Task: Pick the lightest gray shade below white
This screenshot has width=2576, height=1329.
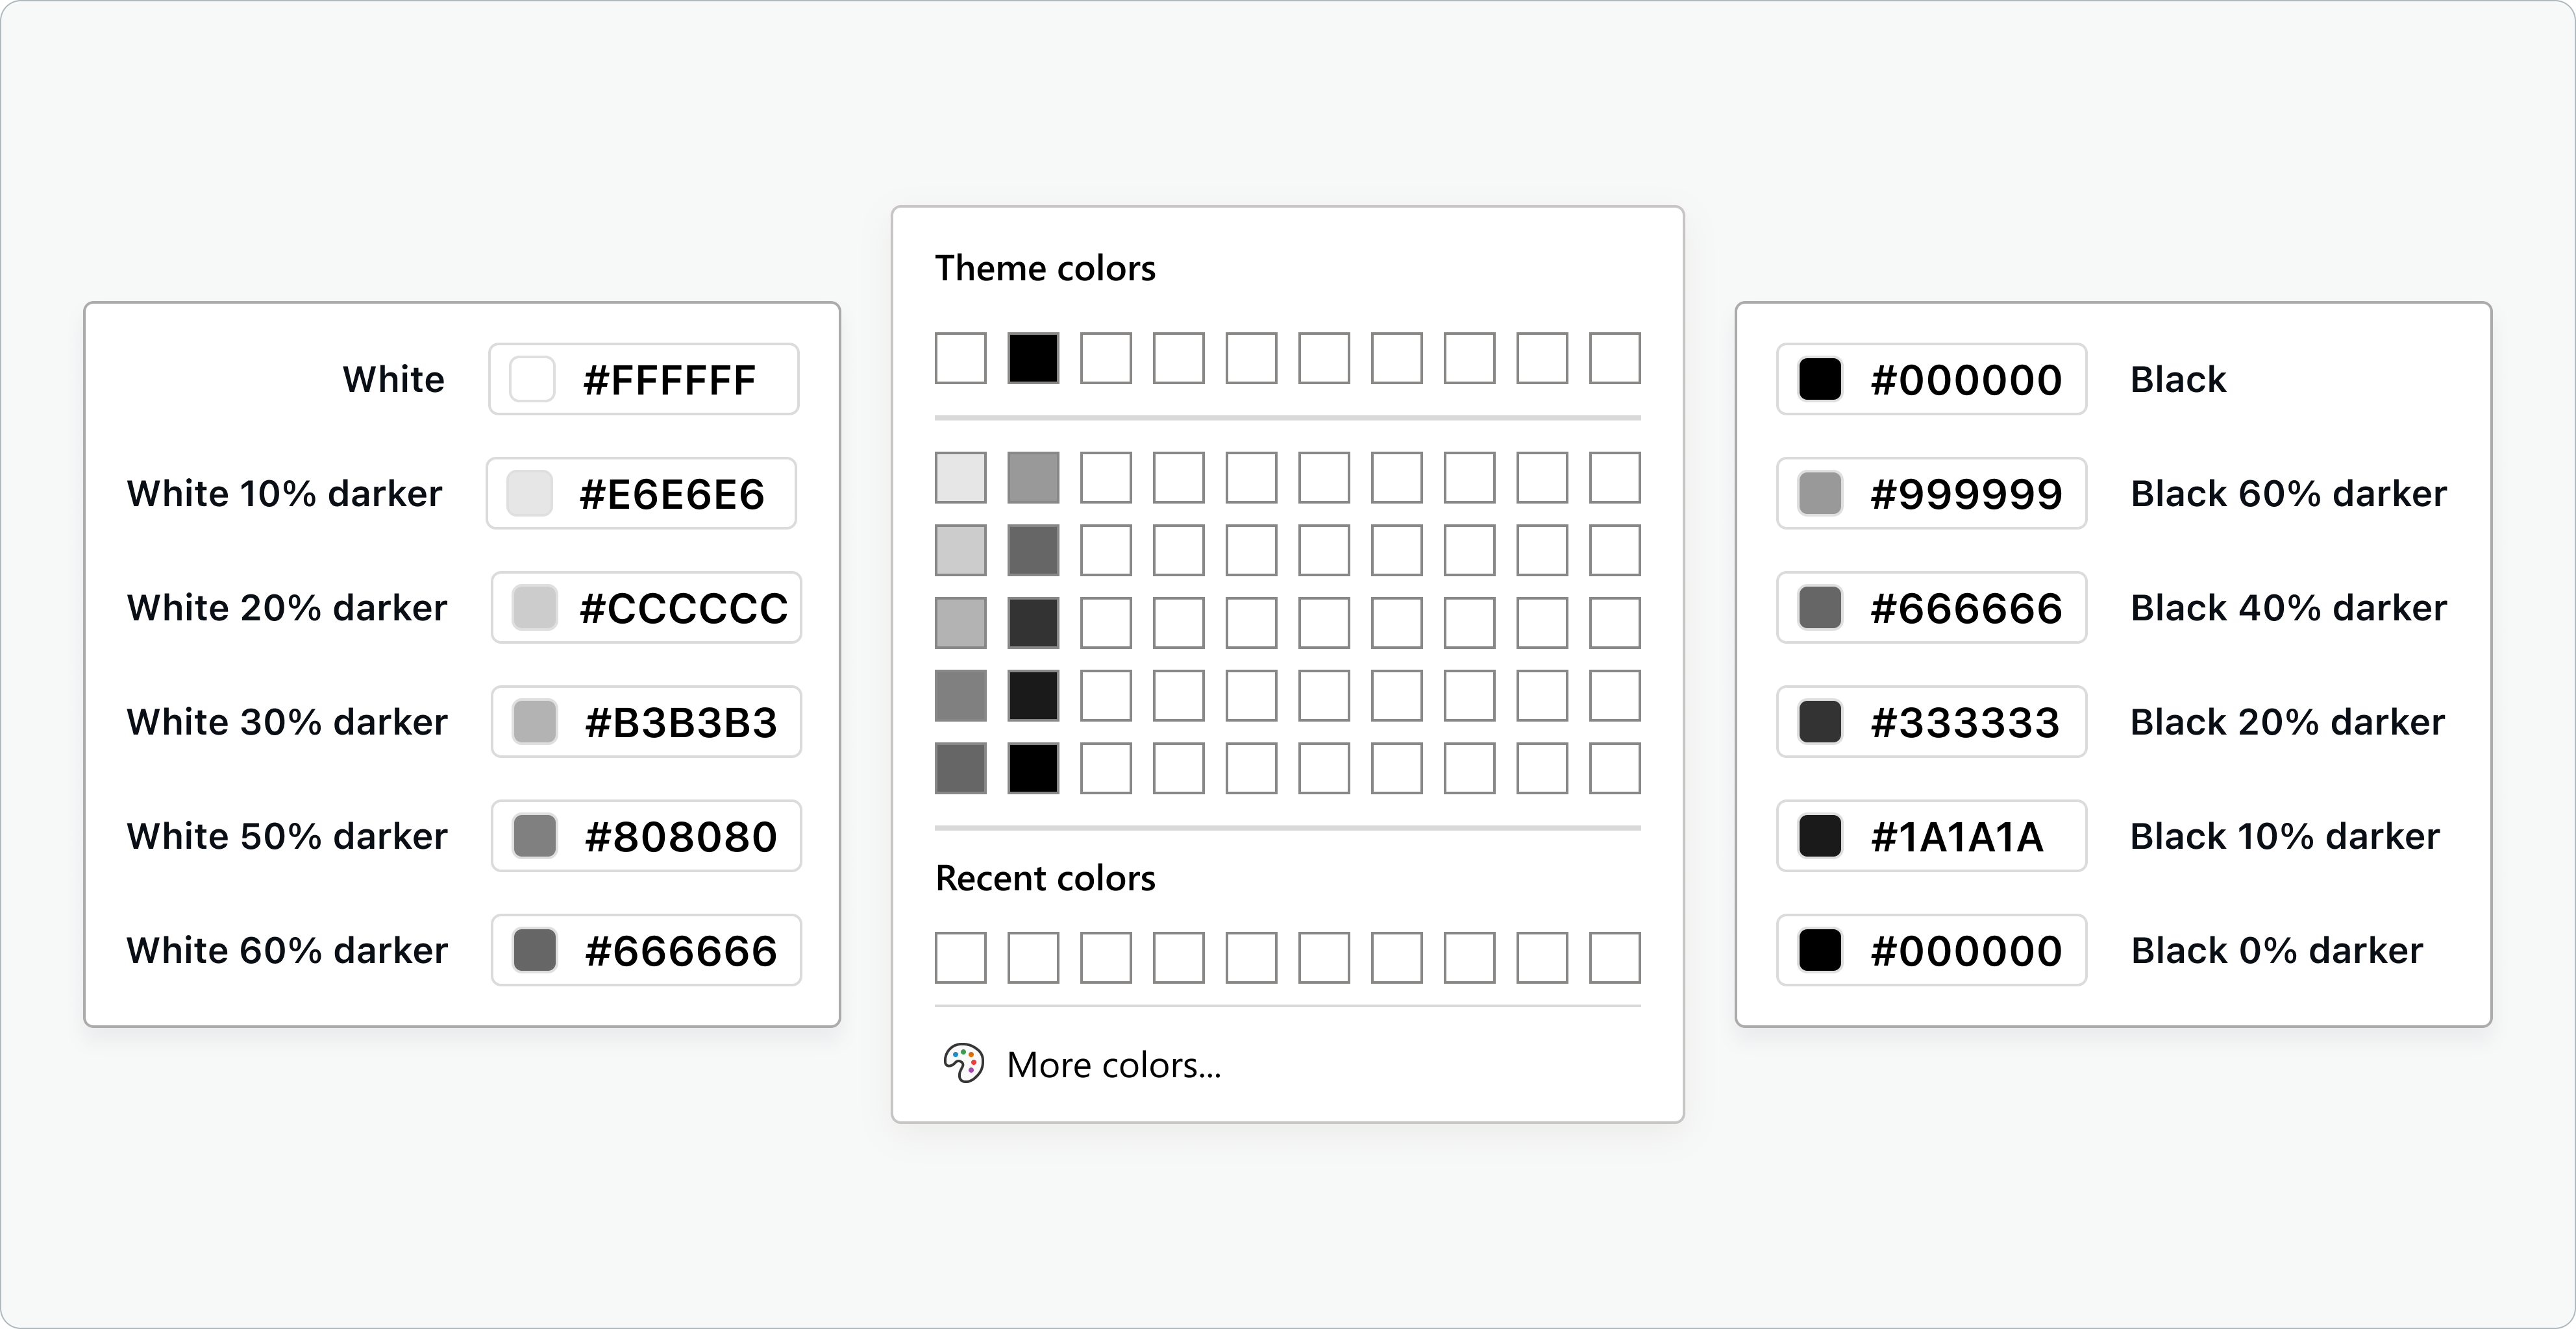Action: 960,477
